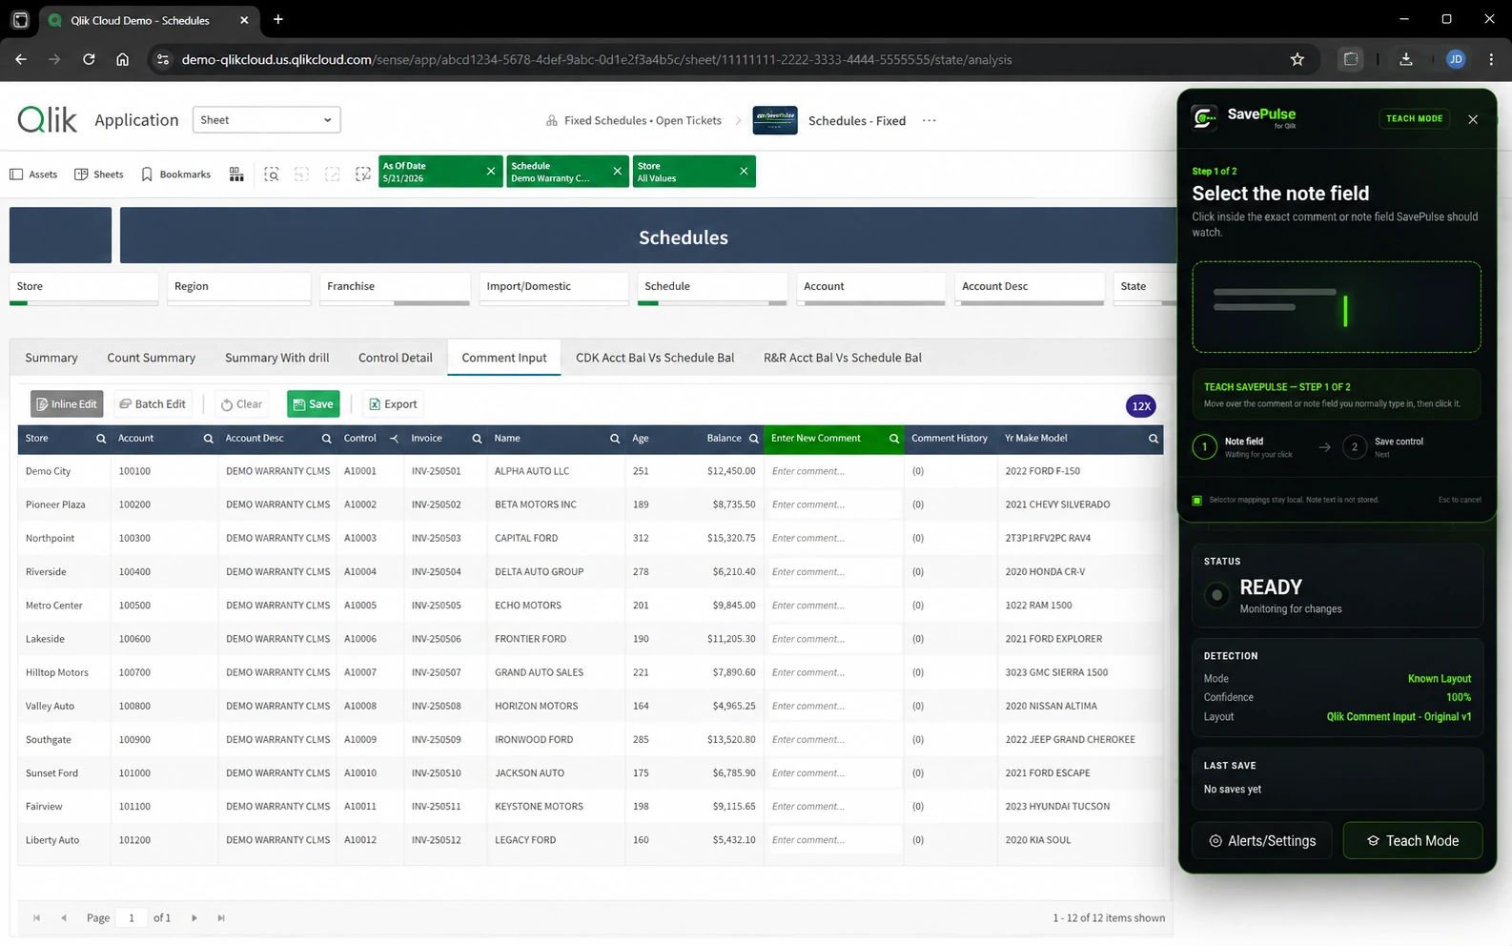Click the 12X badge
The width and height of the screenshot is (1512, 946).
pyautogui.click(x=1141, y=406)
